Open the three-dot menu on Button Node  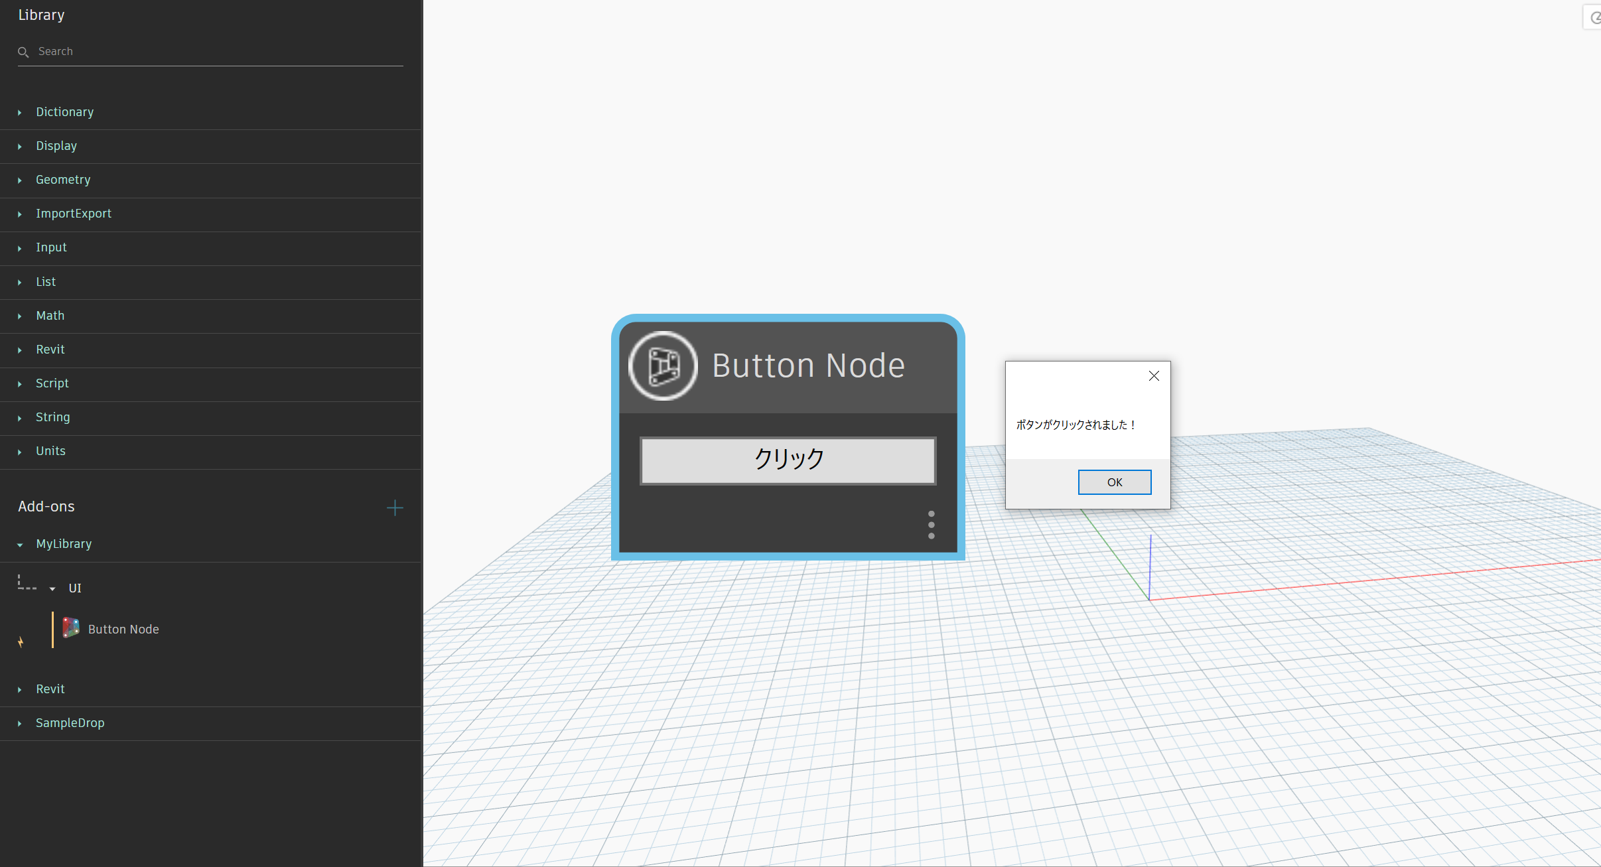(932, 525)
